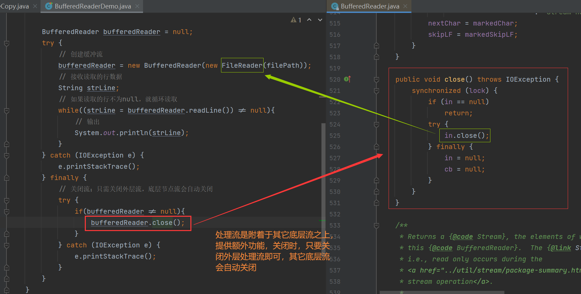
Task: Click the overrides gutter icon at line 520
Action: [x=347, y=79]
